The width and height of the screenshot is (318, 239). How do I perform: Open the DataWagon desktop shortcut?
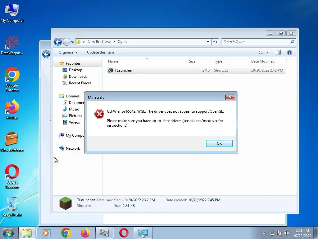click(12, 45)
